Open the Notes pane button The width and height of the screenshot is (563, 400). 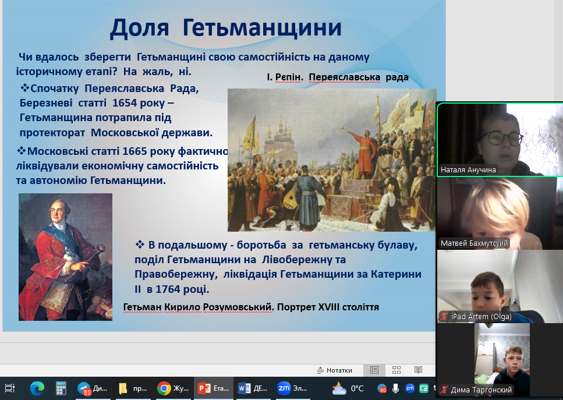335,370
